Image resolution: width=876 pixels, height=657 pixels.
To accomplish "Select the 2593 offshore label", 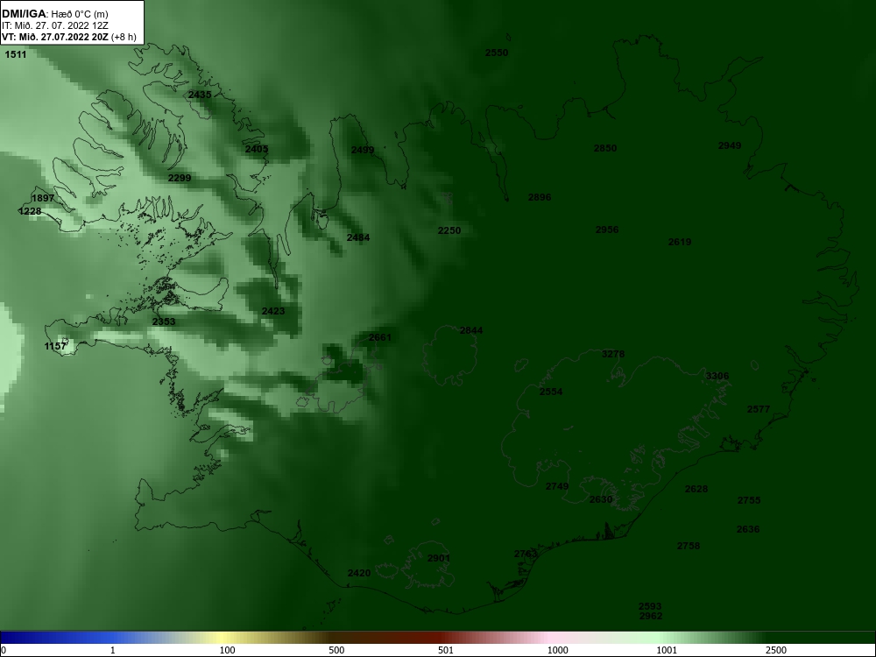I will 650,607.
